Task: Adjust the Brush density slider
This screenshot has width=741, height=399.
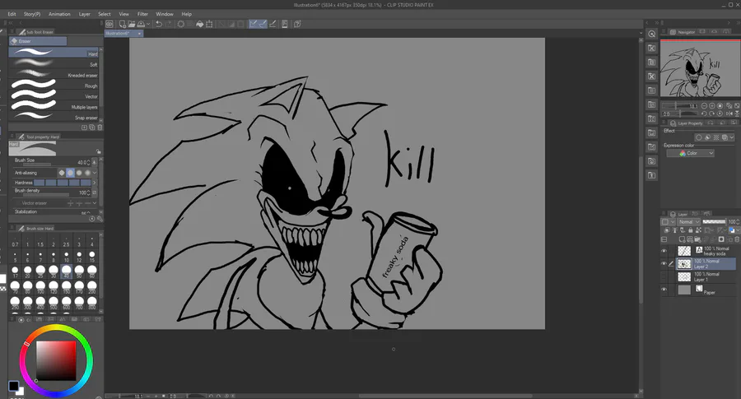Action: [x=46, y=195]
